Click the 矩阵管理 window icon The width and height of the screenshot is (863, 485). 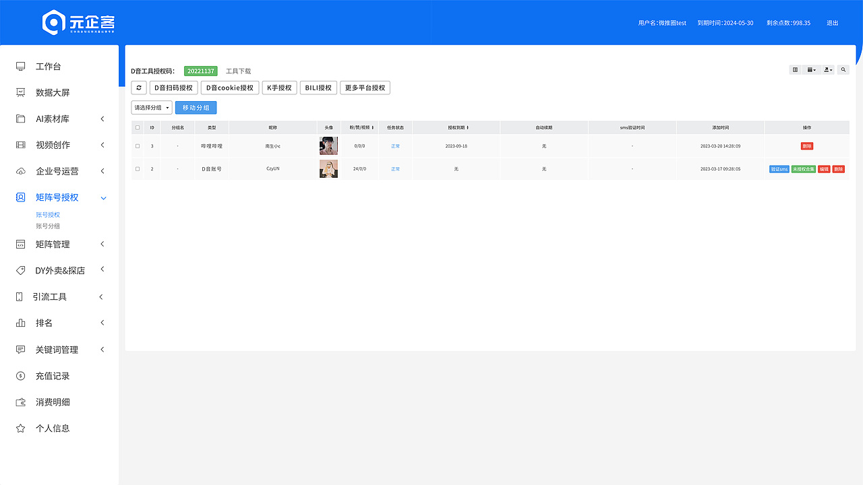(x=21, y=245)
